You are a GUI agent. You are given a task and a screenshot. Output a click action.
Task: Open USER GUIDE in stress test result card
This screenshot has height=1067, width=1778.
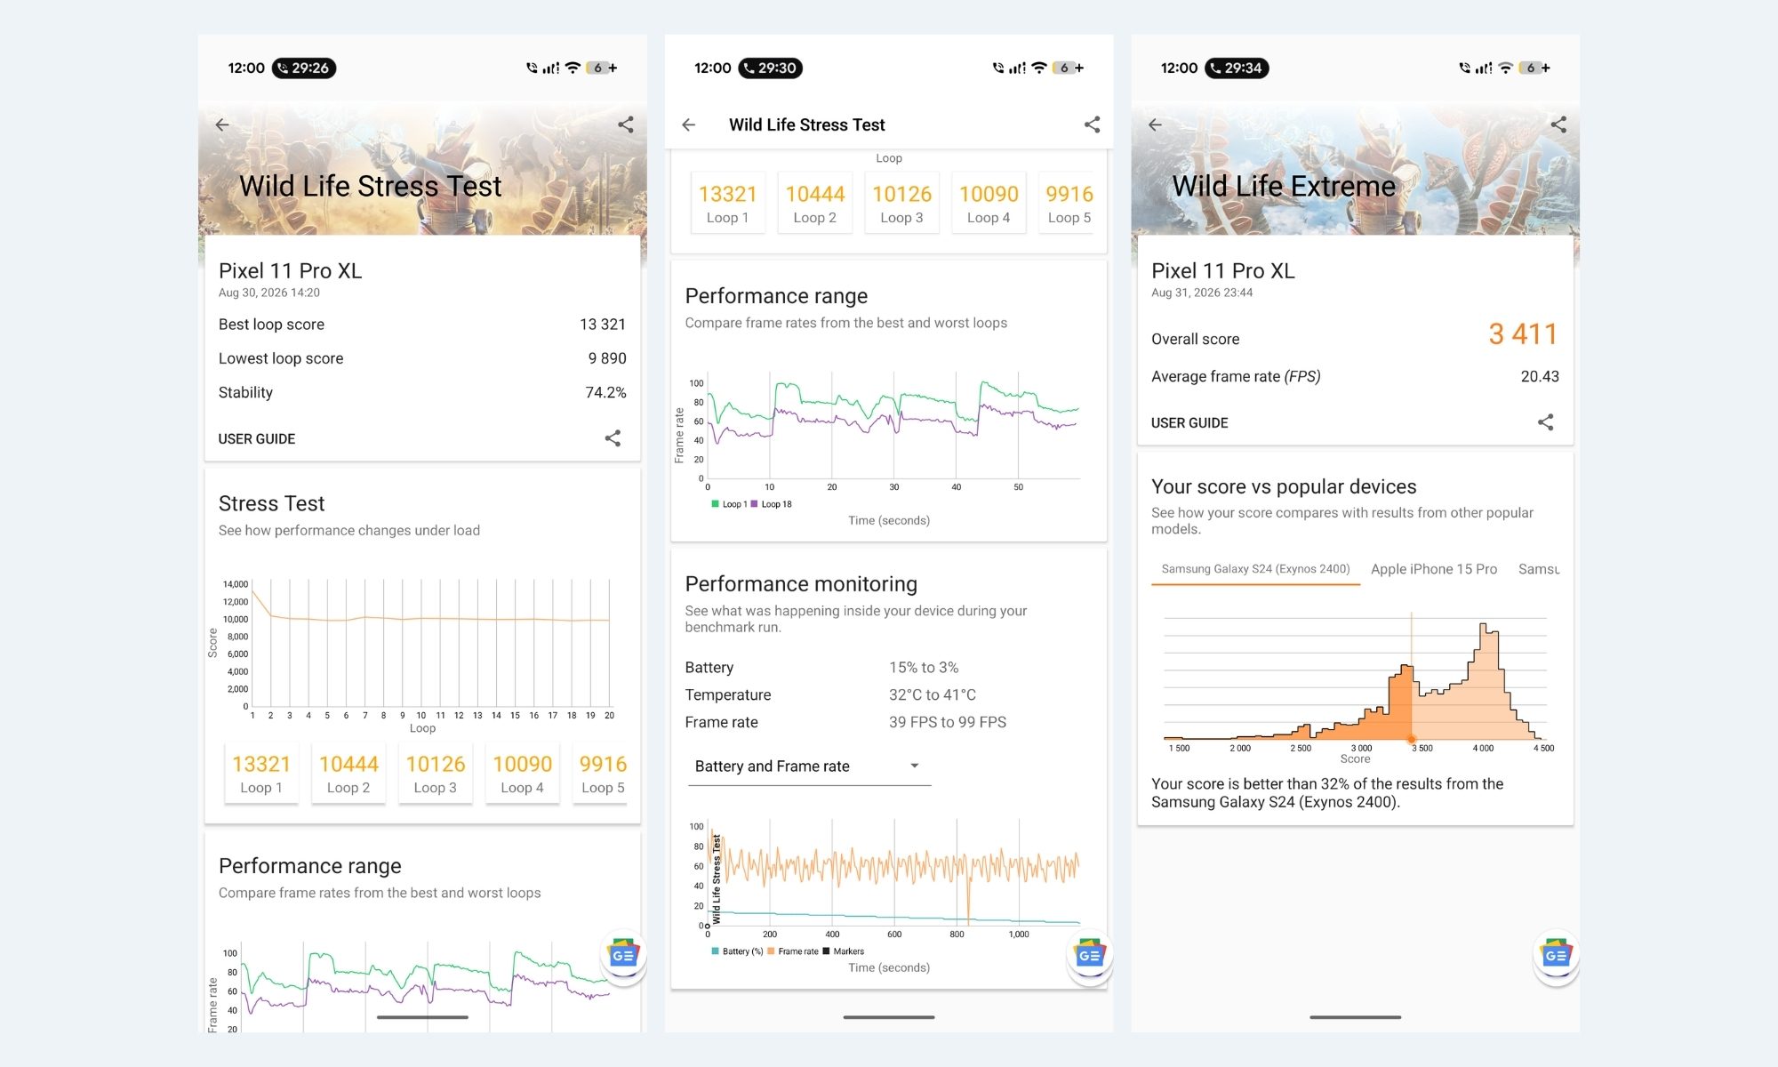pos(257,439)
